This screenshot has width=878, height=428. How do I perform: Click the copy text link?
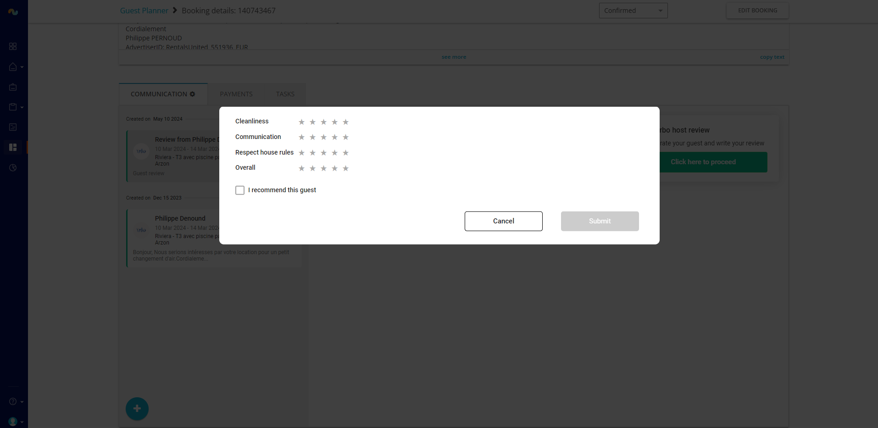tap(772, 57)
